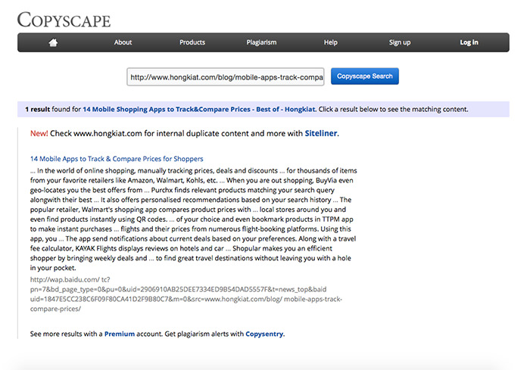
Task: Click the Copyscape Search button
Action: pyautogui.click(x=365, y=76)
